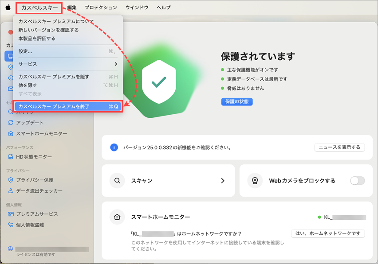Viewport: 378px width, 264px height.
Task: Open the スマートホームモニター card title
Action: point(161,217)
